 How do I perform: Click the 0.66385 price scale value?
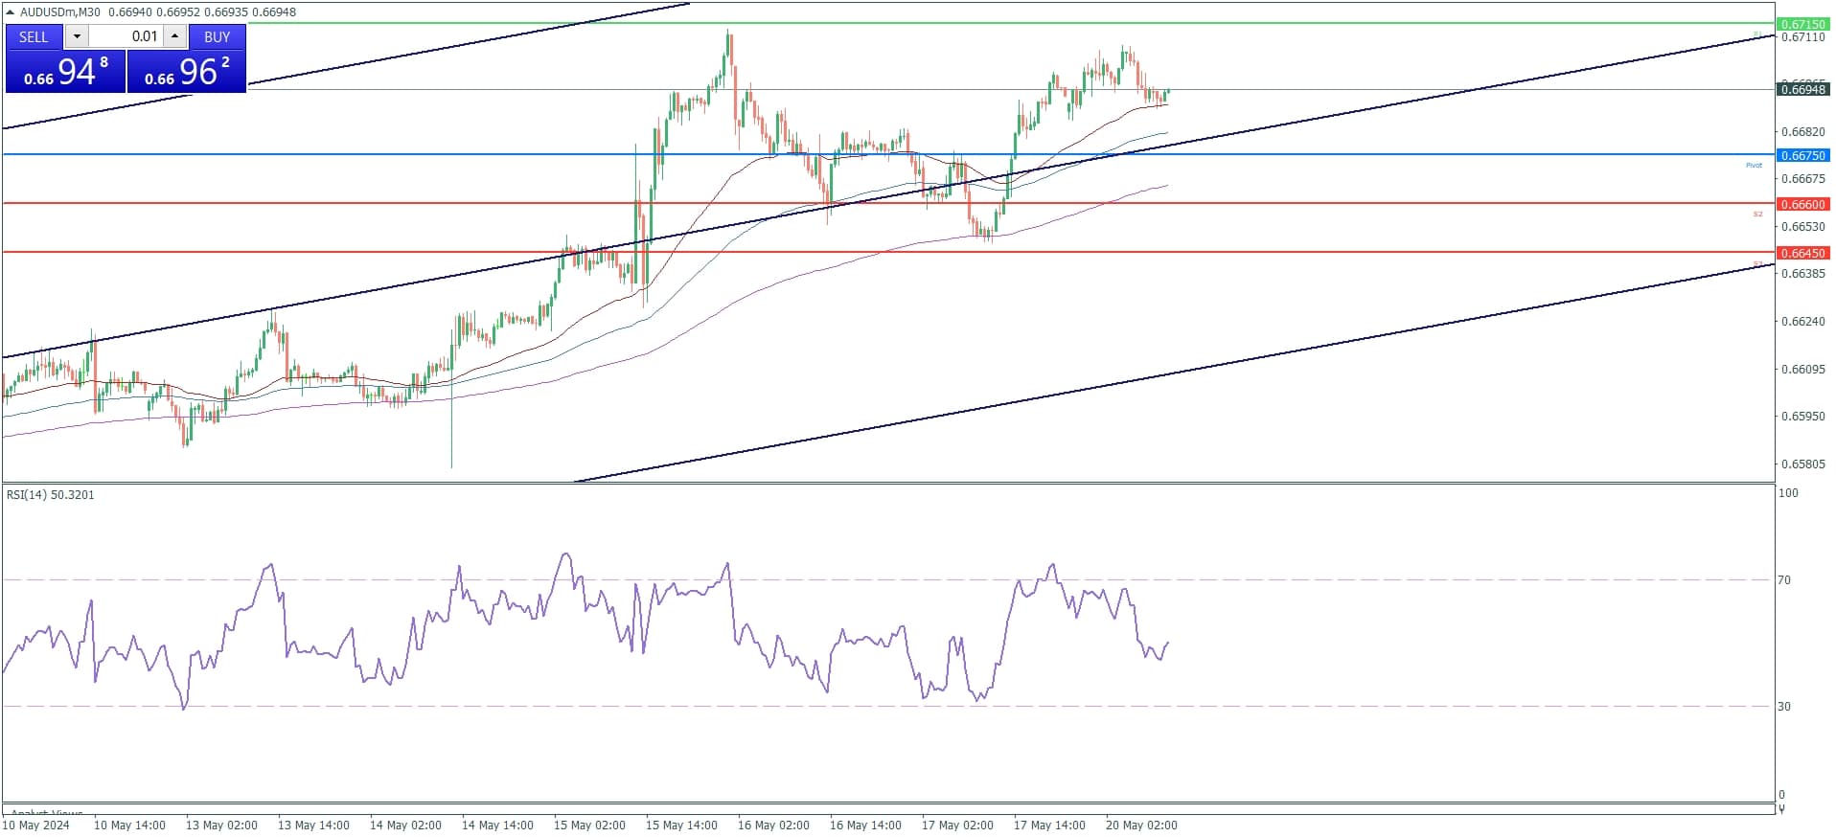[1802, 274]
